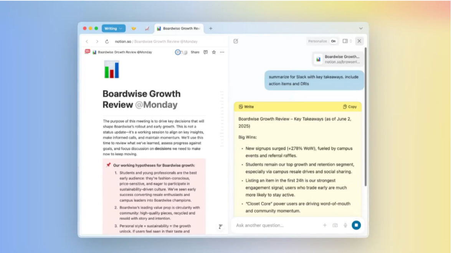451x253 pixels.
Task: Reload the Notion page
Action: 107,41
